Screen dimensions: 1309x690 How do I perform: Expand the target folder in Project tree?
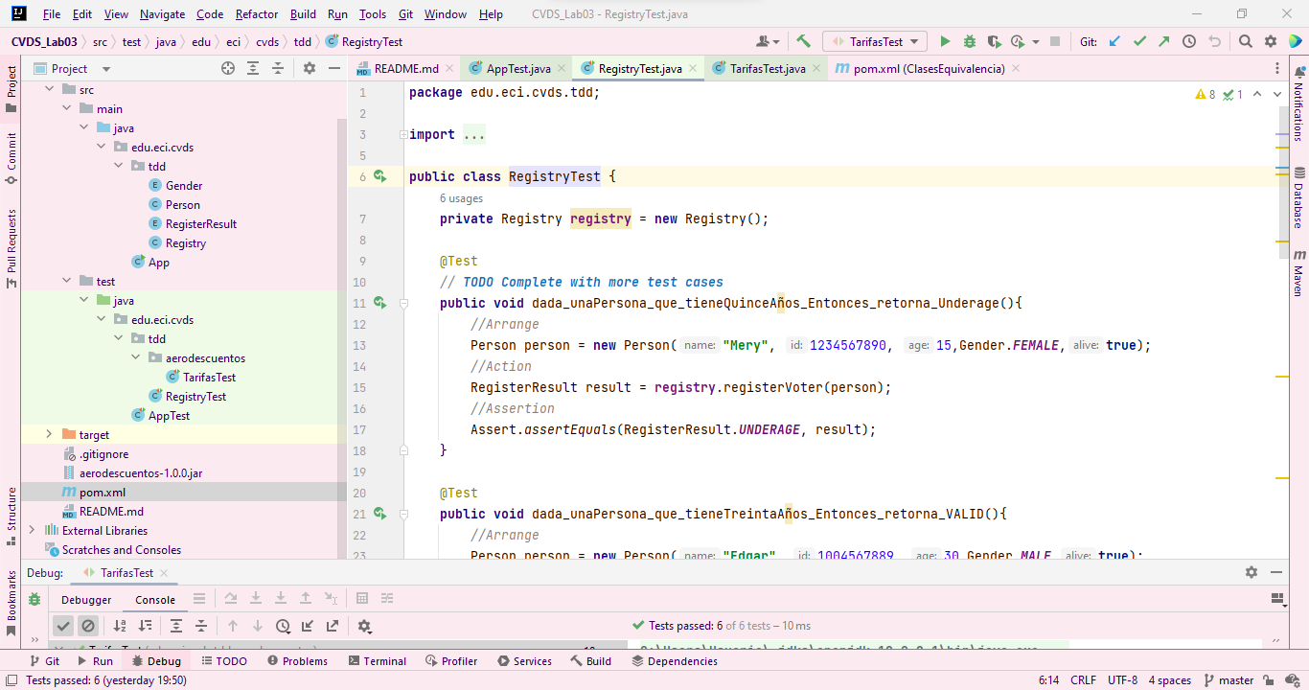click(x=48, y=434)
